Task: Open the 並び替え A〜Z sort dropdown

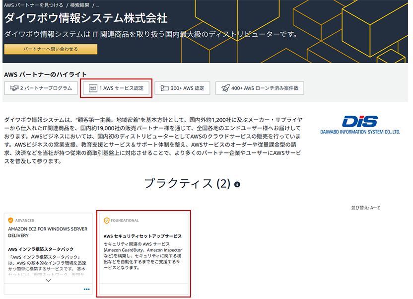Action: (365, 207)
